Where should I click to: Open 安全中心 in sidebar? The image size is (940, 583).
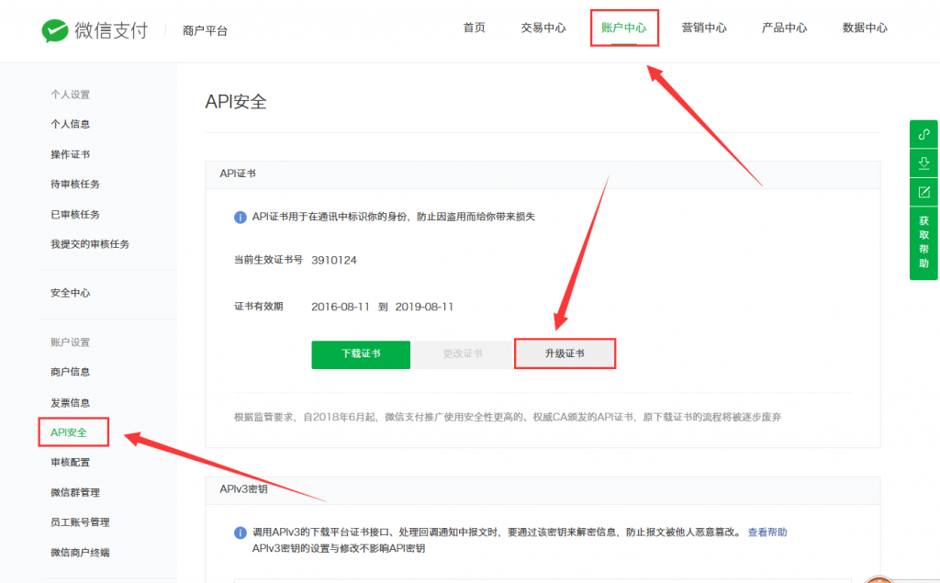[70, 293]
